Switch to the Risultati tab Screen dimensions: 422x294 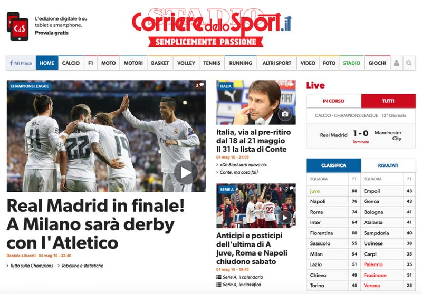tap(388, 165)
